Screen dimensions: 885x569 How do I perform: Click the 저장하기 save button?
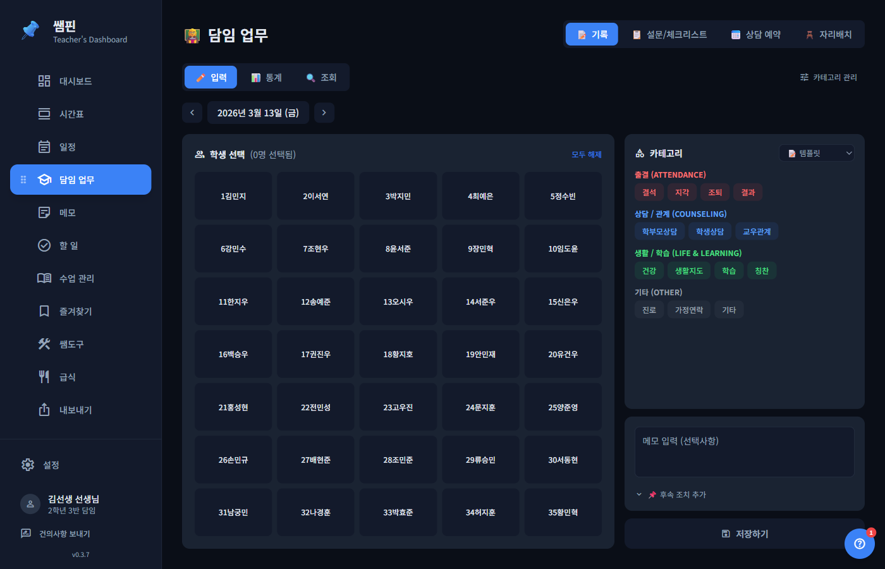[x=744, y=533]
